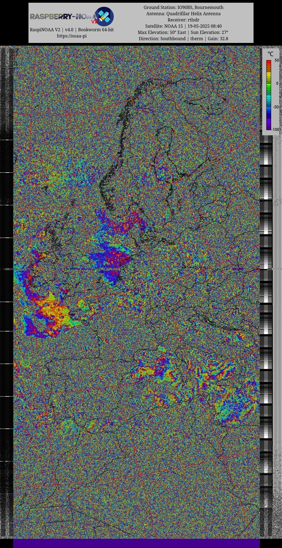Click the Raspberry-NOAA V2 logo
282x548 pixels.
click(x=72, y=17)
